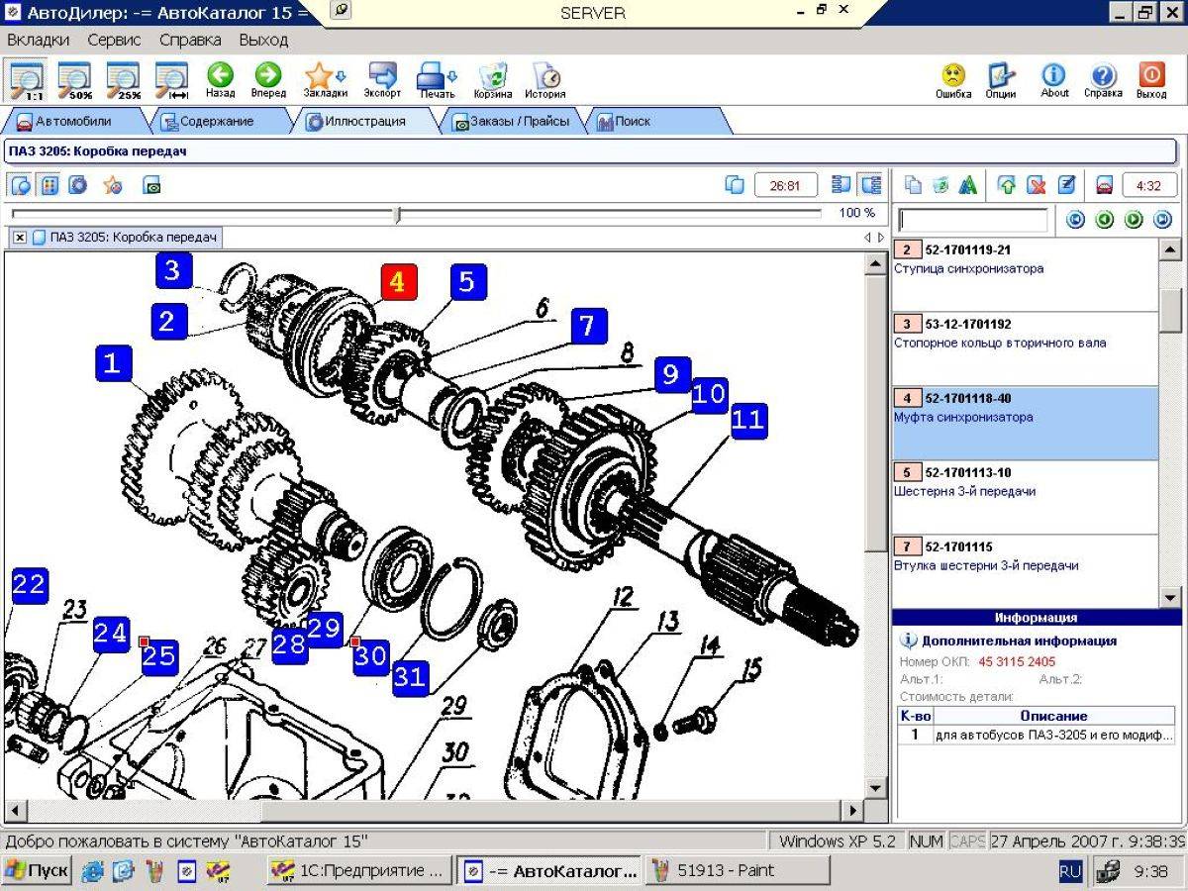Click illustration scroll-down arrow

point(875,788)
